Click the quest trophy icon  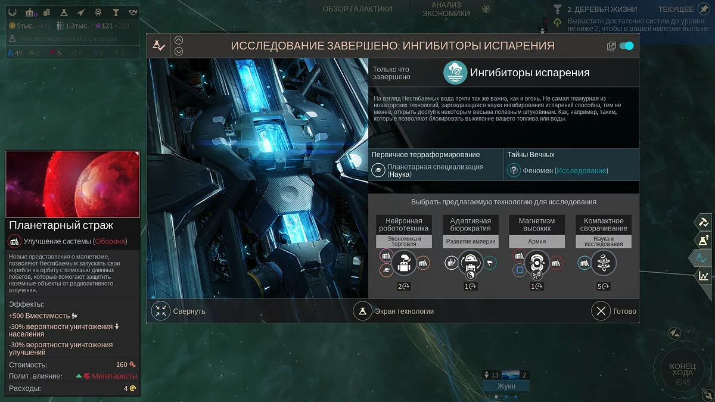pyautogui.click(x=558, y=9)
